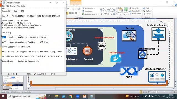The image size is (177, 99).
Task: Click the 'Security Protocols' text label
Action: click(x=104, y=38)
